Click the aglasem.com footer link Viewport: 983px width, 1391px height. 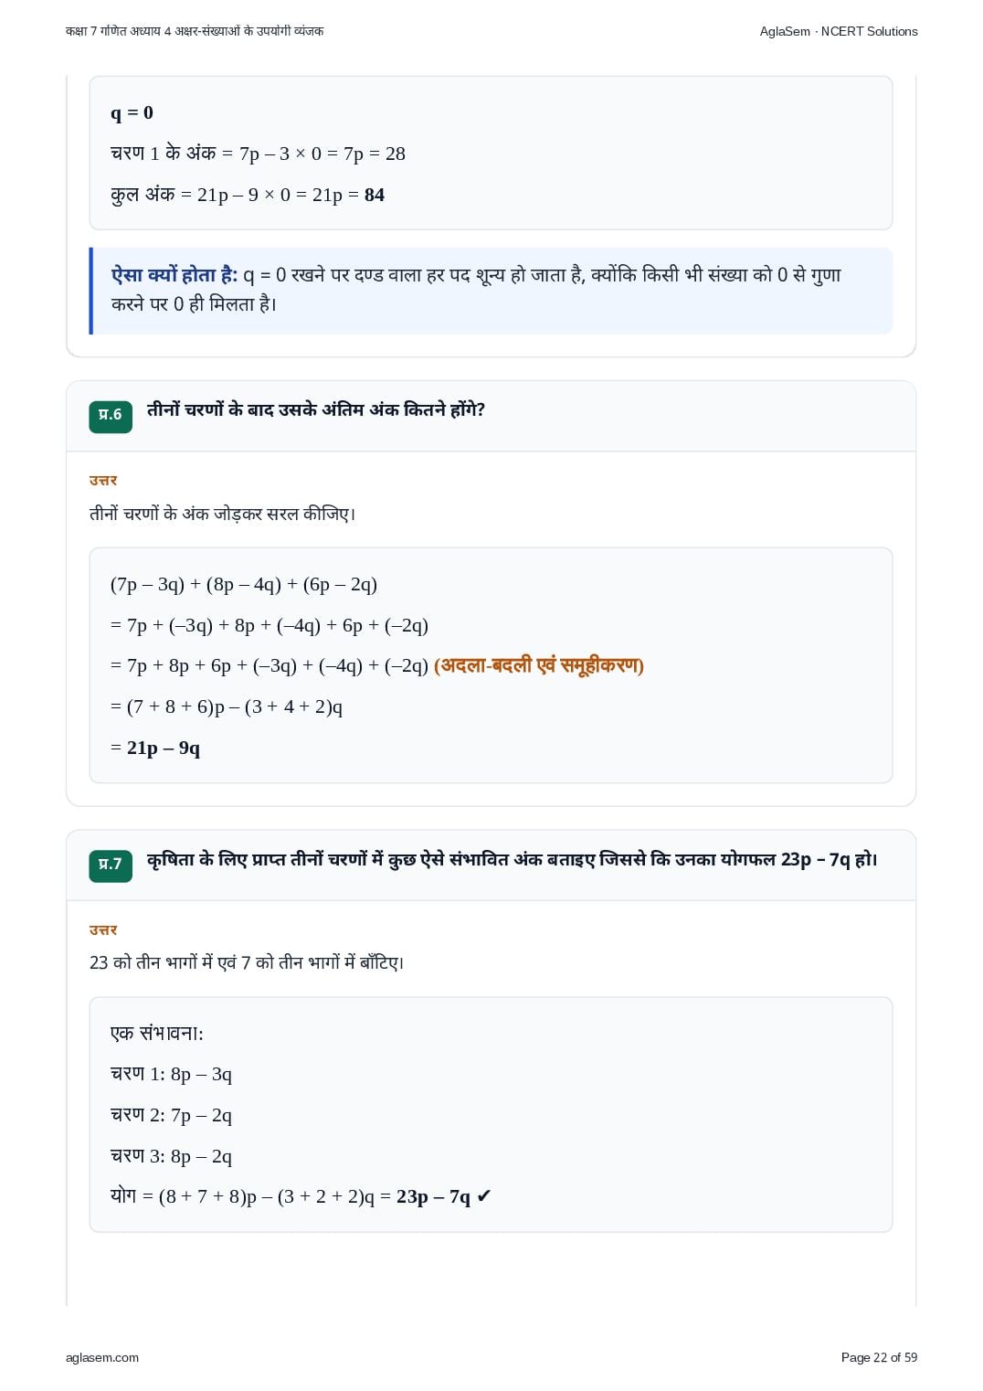click(102, 1357)
